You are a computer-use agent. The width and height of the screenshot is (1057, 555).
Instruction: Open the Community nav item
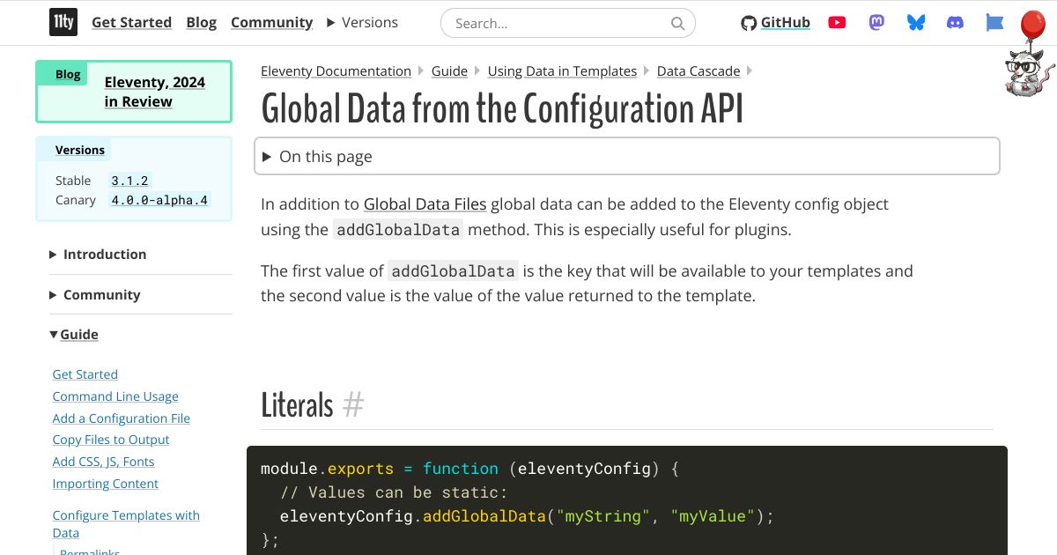point(271,23)
